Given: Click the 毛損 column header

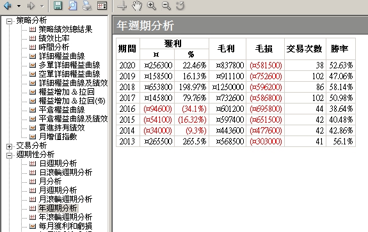Looking at the screenshot, I should point(265,49).
